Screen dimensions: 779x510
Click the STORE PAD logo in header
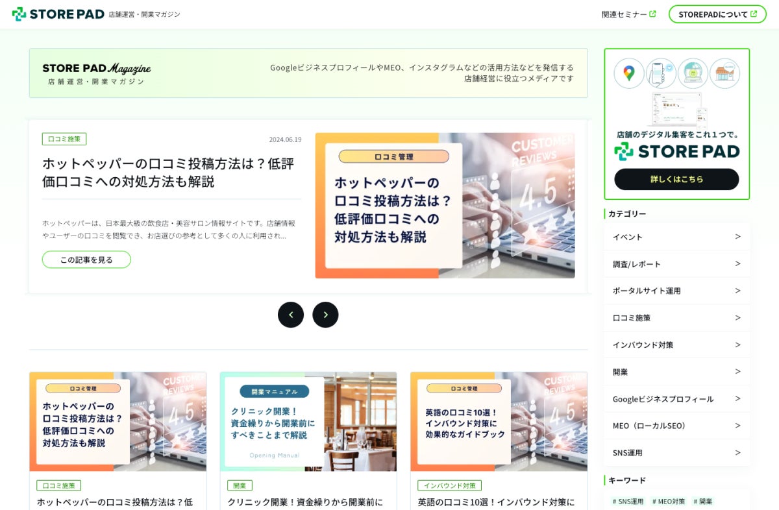[58, 14]
